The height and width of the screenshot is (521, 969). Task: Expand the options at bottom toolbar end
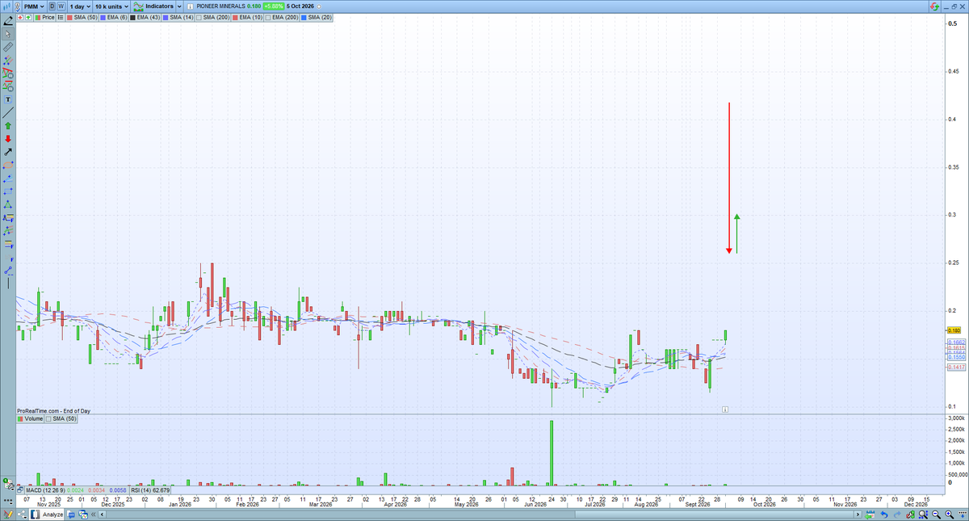(x=962, y=515)
